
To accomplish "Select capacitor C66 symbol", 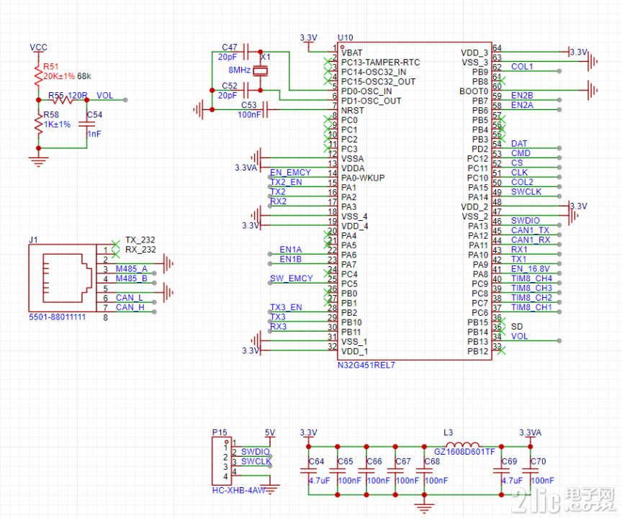I will click(x=366, y=471).
